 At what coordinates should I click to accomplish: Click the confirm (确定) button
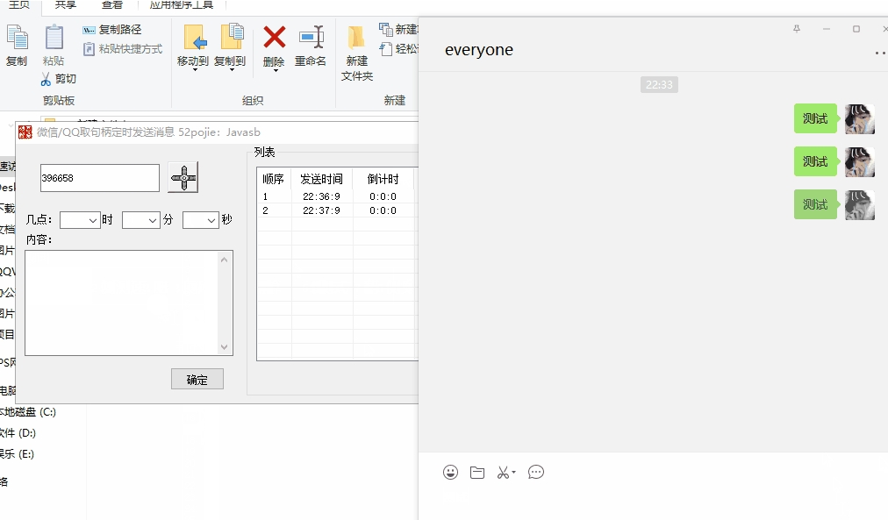[x=197, y=380]
